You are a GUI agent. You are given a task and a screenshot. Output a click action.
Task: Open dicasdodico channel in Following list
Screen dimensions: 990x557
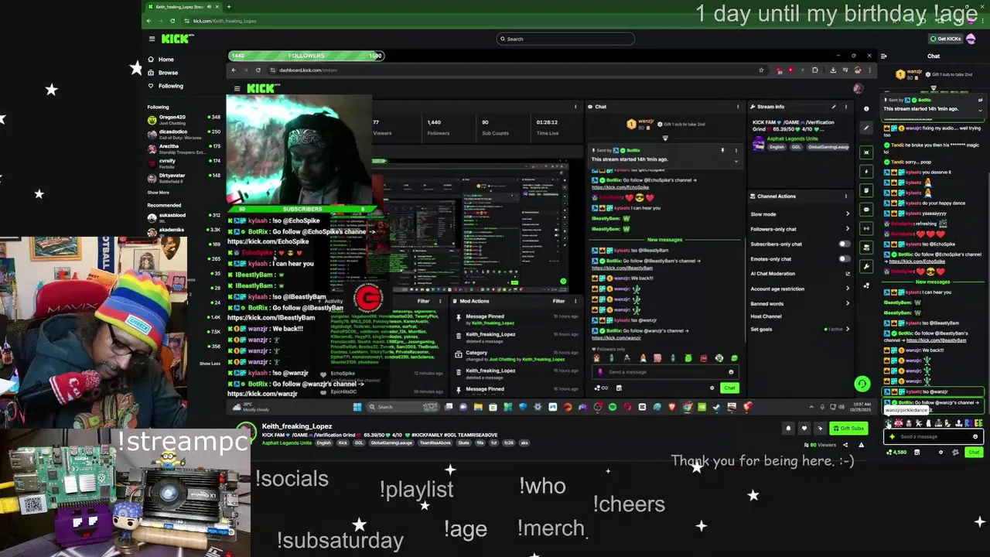tap(183, 134)
